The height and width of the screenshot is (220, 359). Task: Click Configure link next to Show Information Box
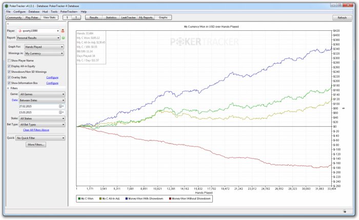click(x=52, y=83)
